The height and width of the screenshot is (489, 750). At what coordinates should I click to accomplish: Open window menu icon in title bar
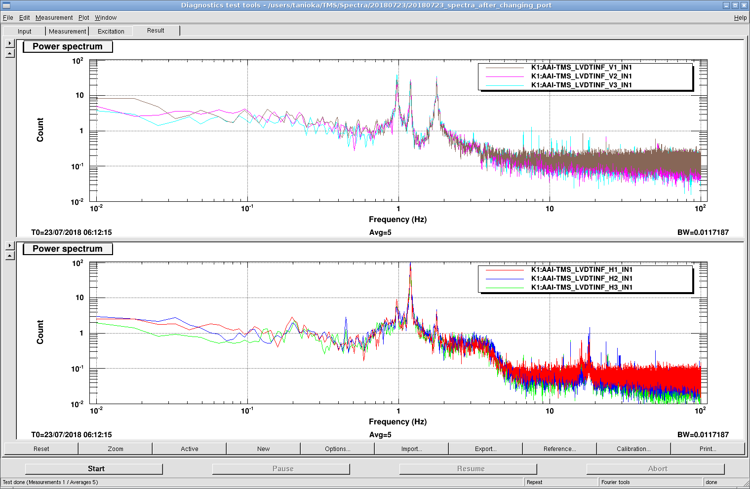pos(6,5)
